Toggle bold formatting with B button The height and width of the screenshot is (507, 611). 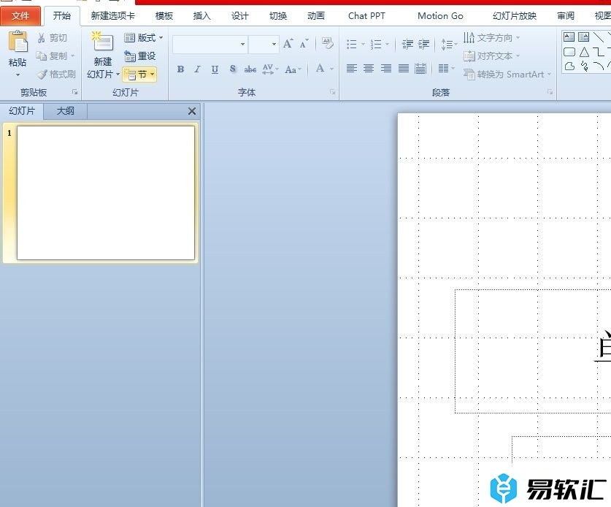(180, 69)
